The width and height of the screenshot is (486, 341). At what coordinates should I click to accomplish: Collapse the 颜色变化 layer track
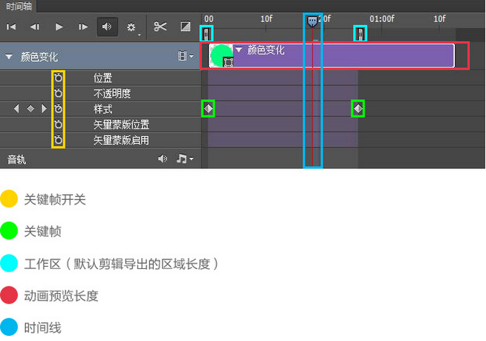tap(9, 57)
